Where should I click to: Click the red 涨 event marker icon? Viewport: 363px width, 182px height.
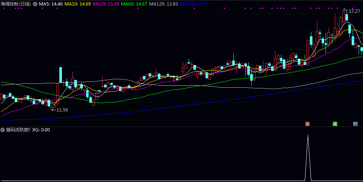point(307,124)
